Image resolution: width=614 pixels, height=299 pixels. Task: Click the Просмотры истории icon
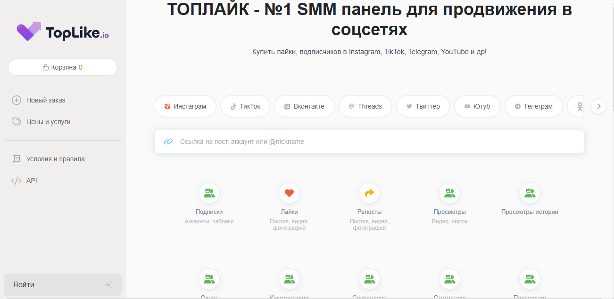coord(530,193)
